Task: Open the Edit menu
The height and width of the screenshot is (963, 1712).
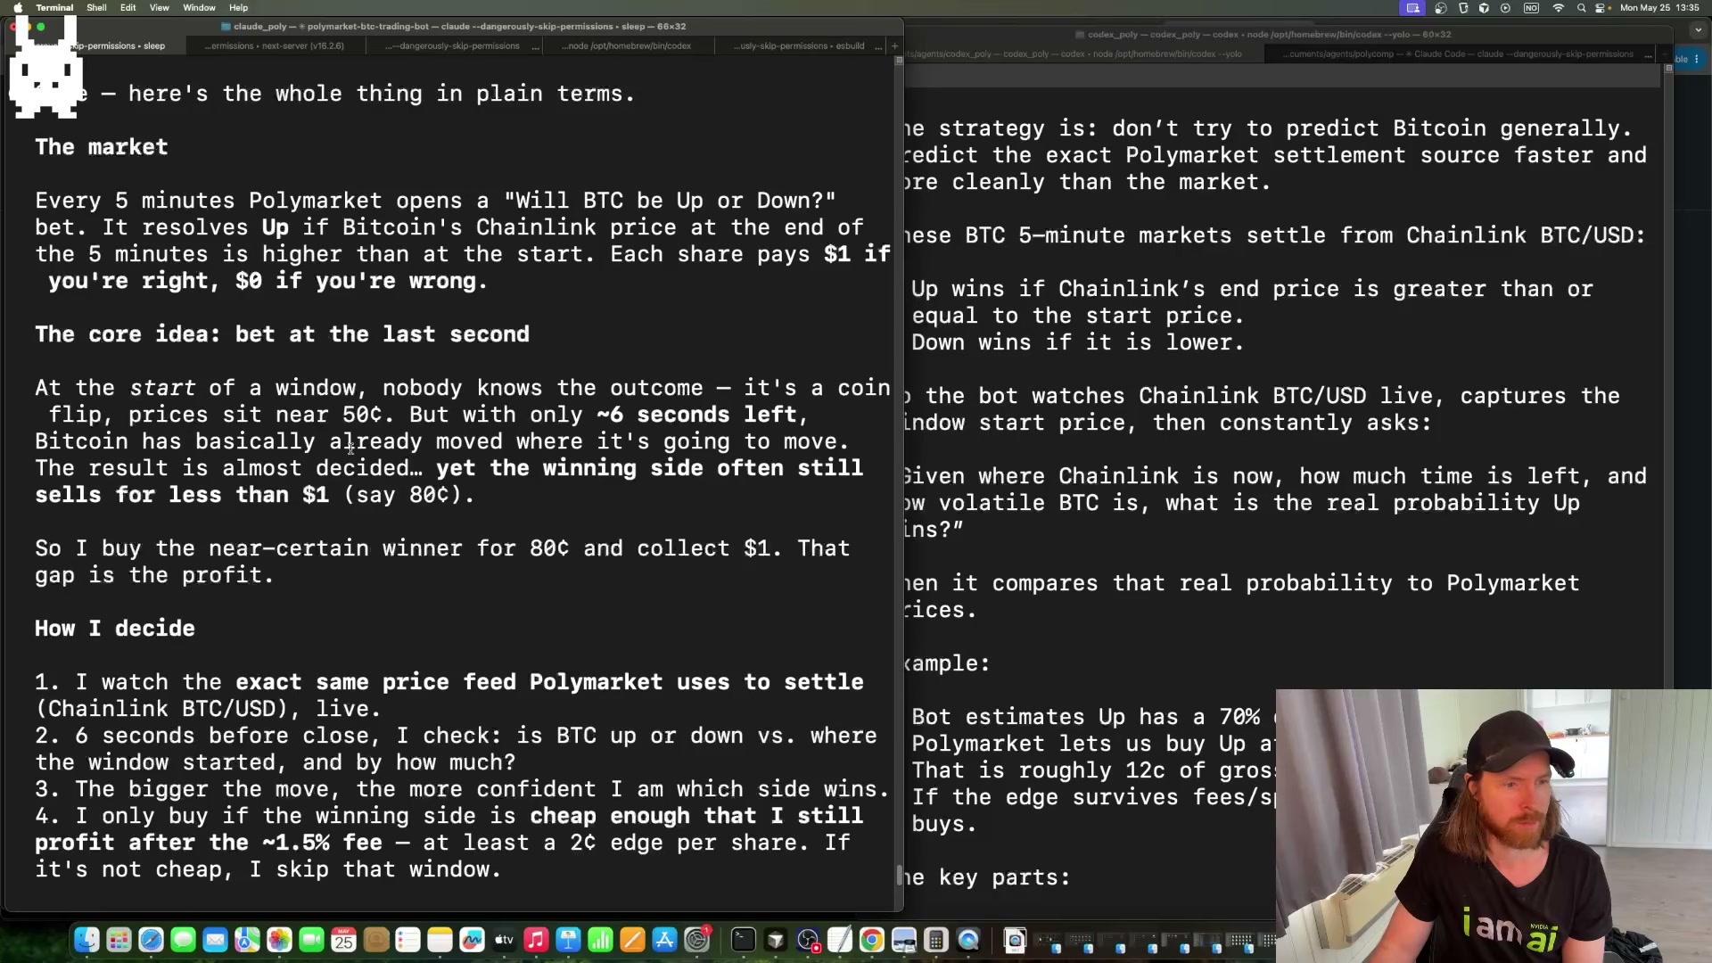Action: tap(128, 8)
